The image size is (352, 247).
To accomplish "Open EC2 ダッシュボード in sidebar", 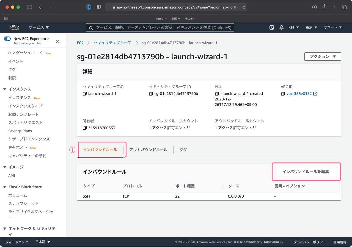I will (x=25, y=53).
